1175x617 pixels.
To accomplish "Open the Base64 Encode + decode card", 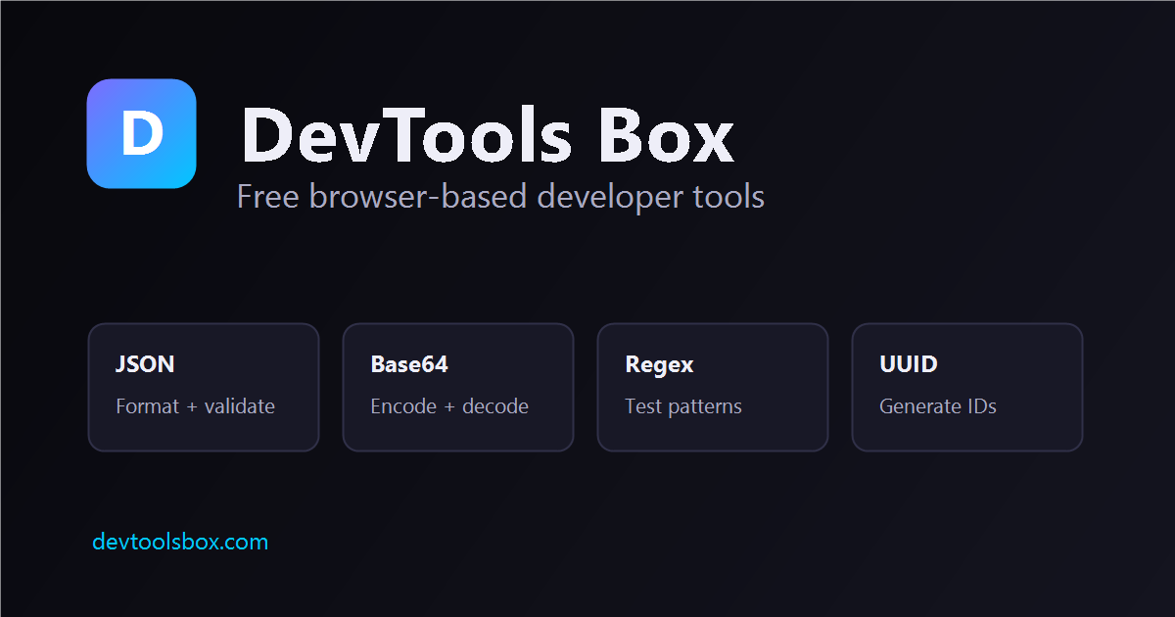I will 458,387.
